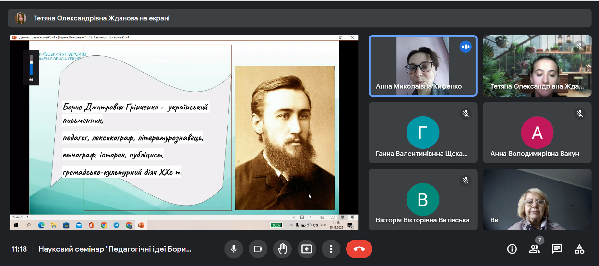
Task: Show the participants list panel
Action: (x=534, y=249)
